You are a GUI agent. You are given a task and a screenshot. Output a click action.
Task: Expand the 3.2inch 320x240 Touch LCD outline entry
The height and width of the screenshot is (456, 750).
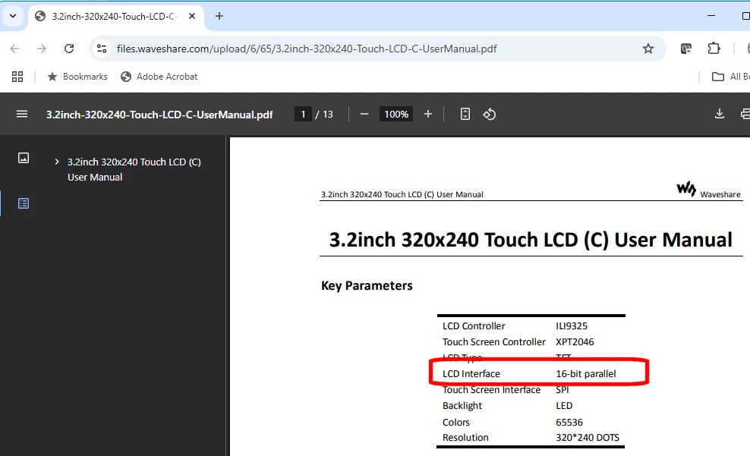pos(57,162)
